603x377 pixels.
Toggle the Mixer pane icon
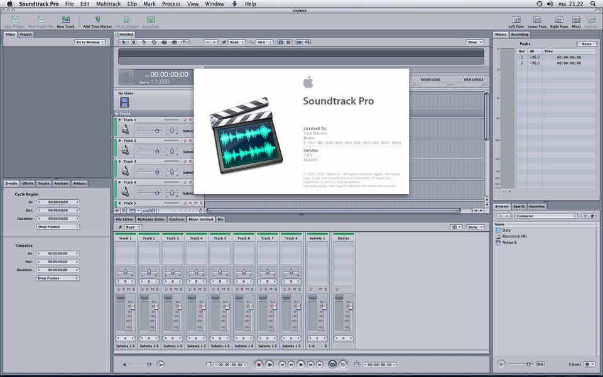point(576,20)
